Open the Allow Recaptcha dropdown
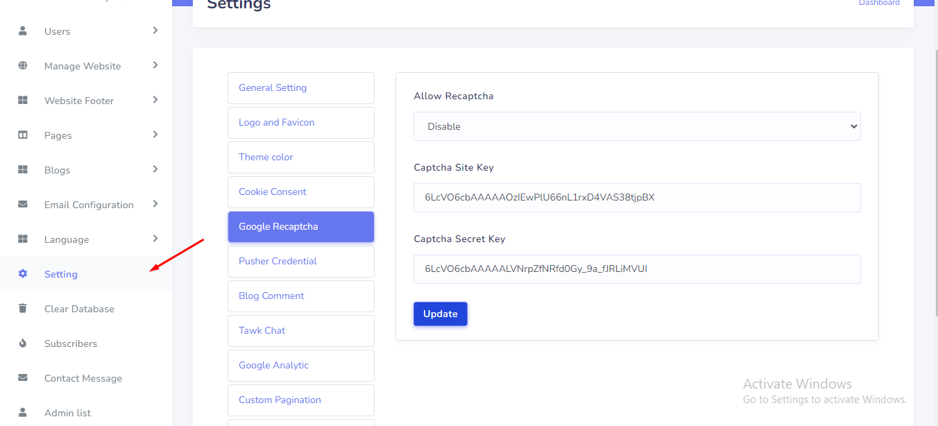The image size is (938, 426). tap(636, 126)
